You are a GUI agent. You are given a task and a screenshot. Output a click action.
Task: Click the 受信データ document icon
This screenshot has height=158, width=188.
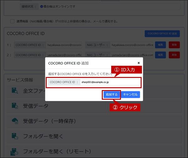tap(15, 106)
